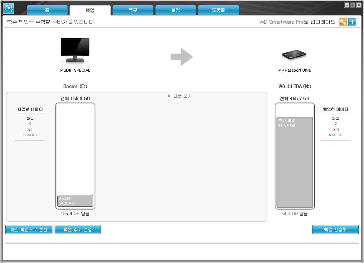This screenshot has width=364, height=263.
Task: Click the 파일 백업으로 전환 button
Action: [29, 229]
